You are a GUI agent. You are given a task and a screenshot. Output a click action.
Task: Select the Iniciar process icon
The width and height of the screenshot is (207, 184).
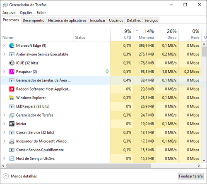tap(12, 124)
